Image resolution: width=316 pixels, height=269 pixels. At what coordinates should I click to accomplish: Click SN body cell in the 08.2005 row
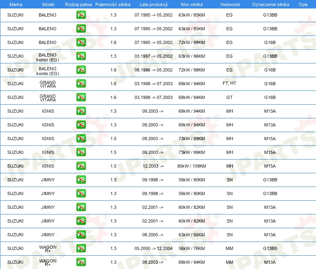230,235
